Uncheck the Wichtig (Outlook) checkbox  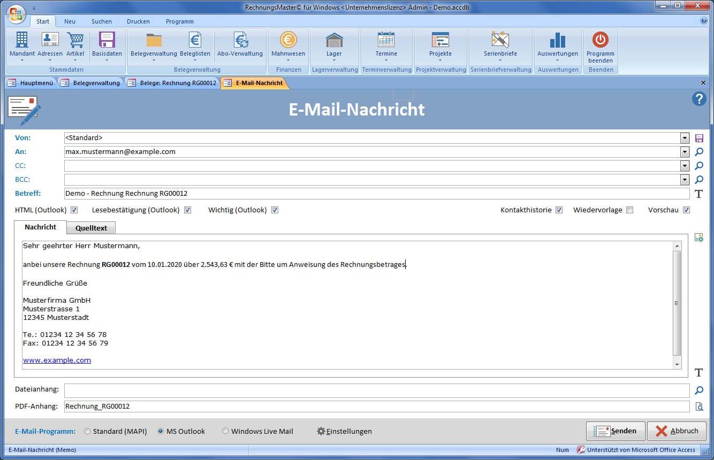pos(275,210)
